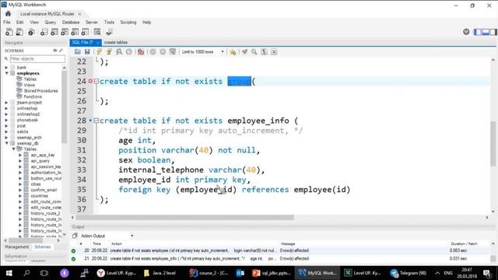Execute the whole script with lightning icon

click(99, 52)
